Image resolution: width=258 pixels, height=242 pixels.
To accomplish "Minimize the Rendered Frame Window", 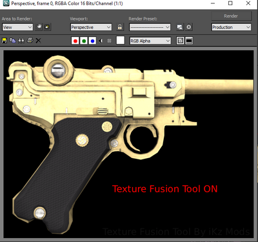I will point(213,3).
